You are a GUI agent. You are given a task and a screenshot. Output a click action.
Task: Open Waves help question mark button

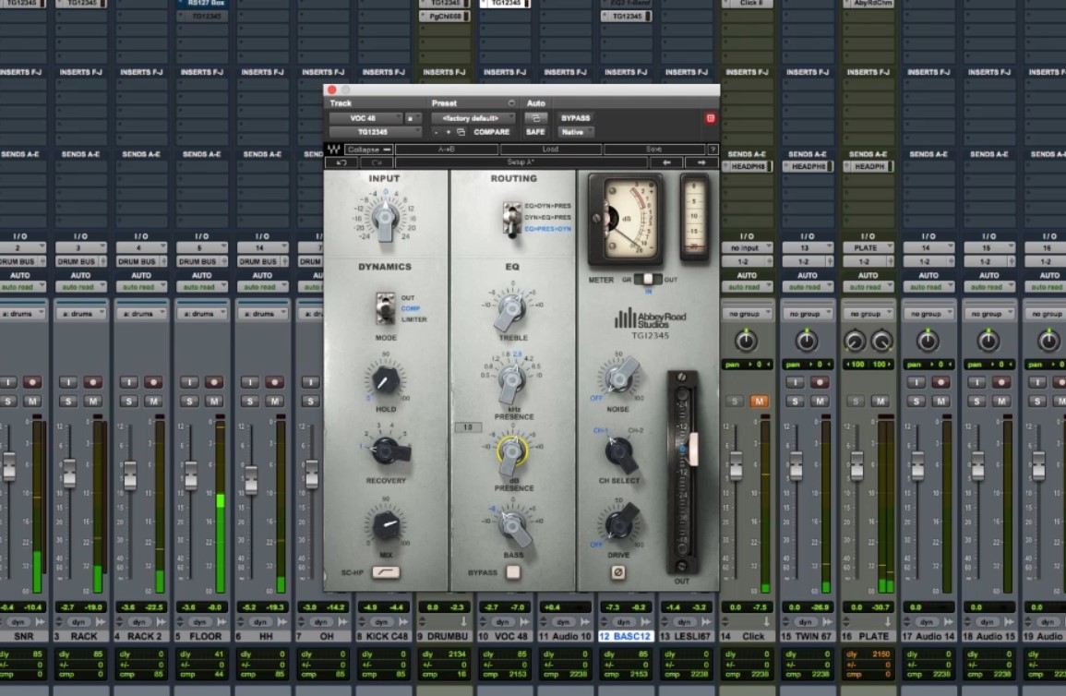pyautogui.click(x=712, y=150)
